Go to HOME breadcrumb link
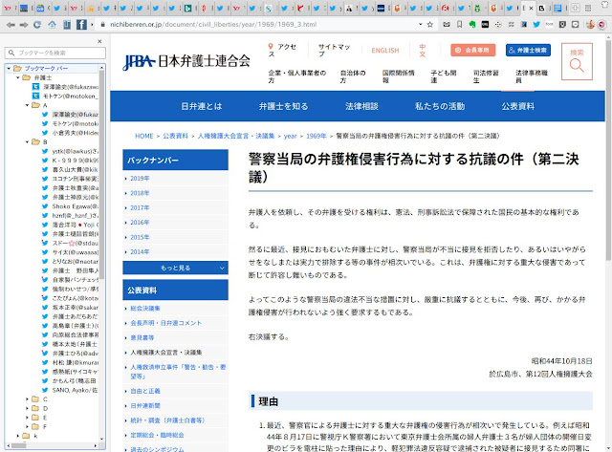 pyautogui.click(x=144, y=136)
